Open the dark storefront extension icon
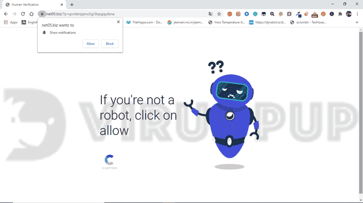Image resolution: width=363 pixels, height=203 pixels. tap(264, 14)
